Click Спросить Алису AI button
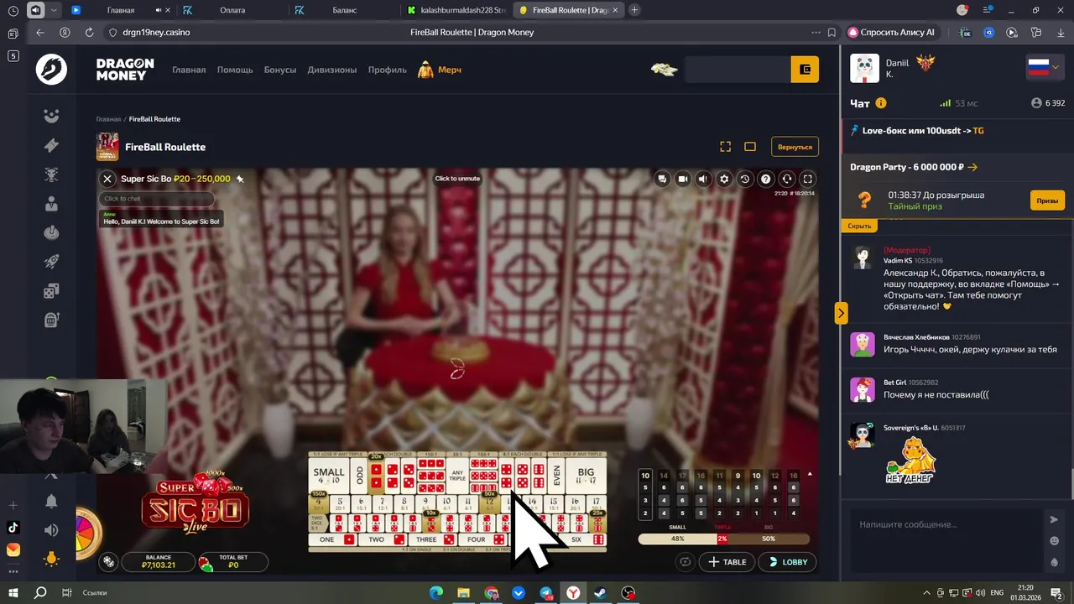 coord(891,32)
